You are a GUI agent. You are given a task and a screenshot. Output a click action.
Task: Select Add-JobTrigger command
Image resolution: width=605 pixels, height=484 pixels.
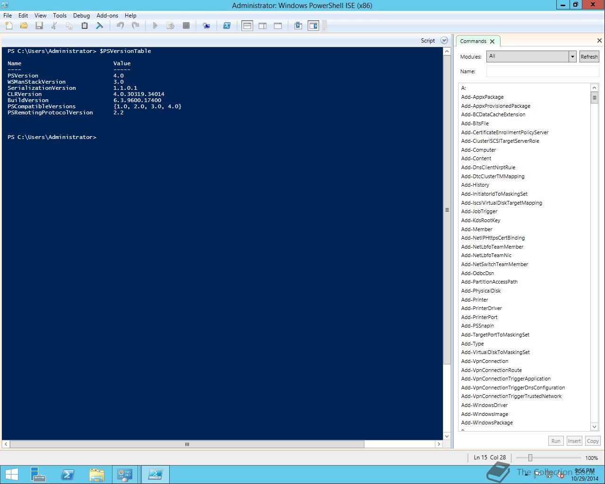tap(479, 211)
